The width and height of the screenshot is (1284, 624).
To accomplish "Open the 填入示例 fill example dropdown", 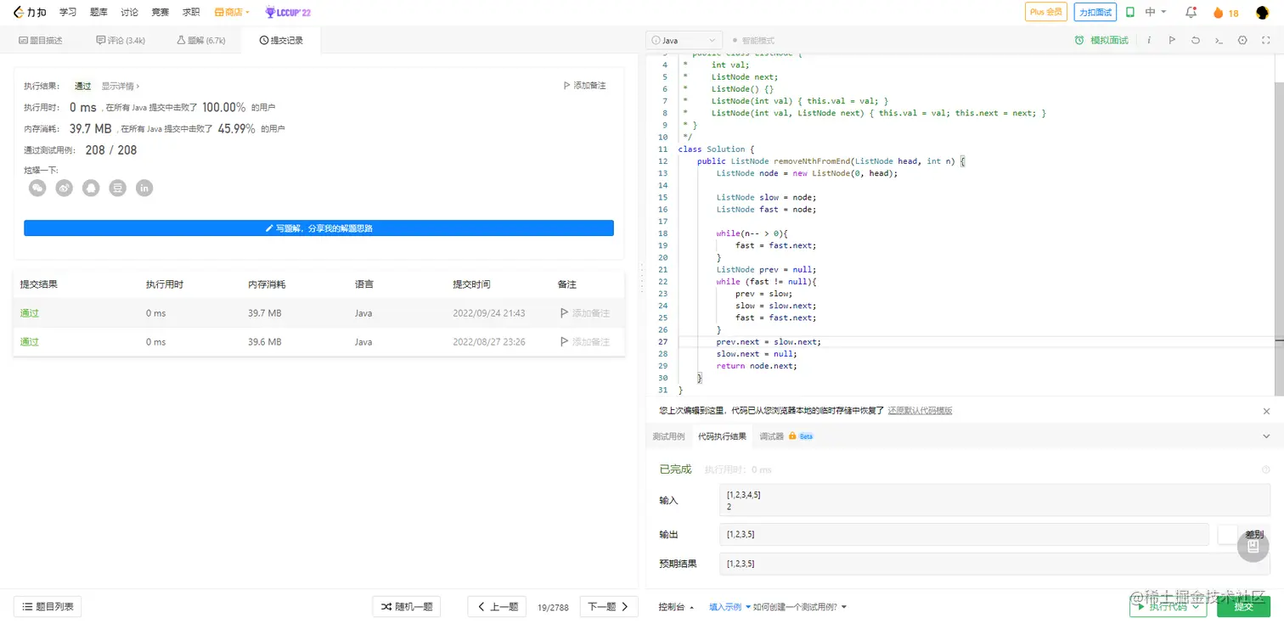I will click(729, 607).
